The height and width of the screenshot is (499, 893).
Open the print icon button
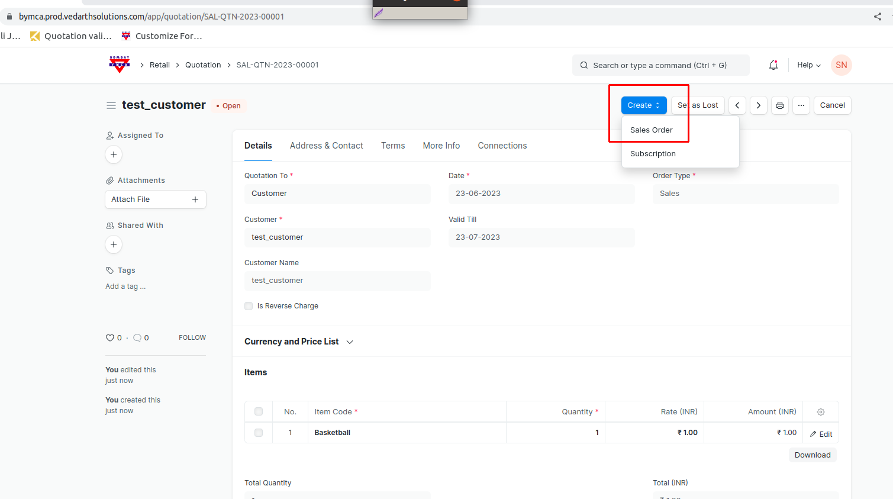[x=780, y=105]
